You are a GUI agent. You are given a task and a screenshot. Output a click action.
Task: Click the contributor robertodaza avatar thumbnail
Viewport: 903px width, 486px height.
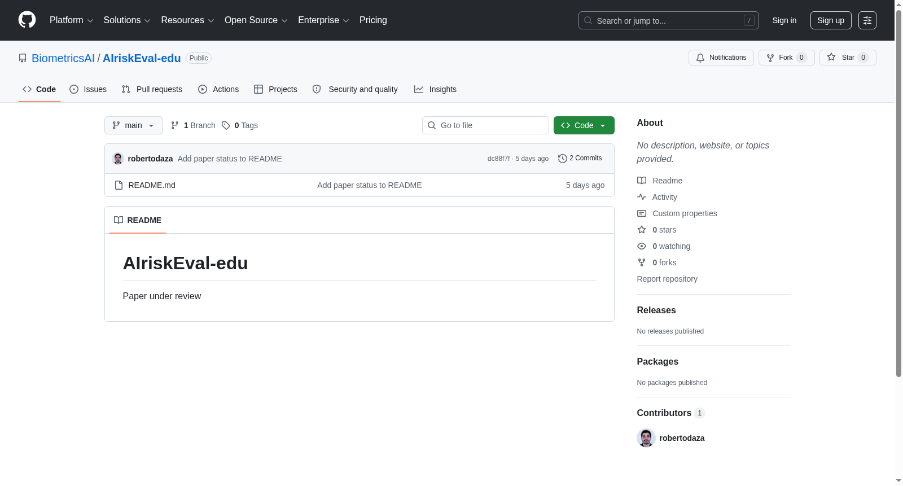[x=646, y=438]
